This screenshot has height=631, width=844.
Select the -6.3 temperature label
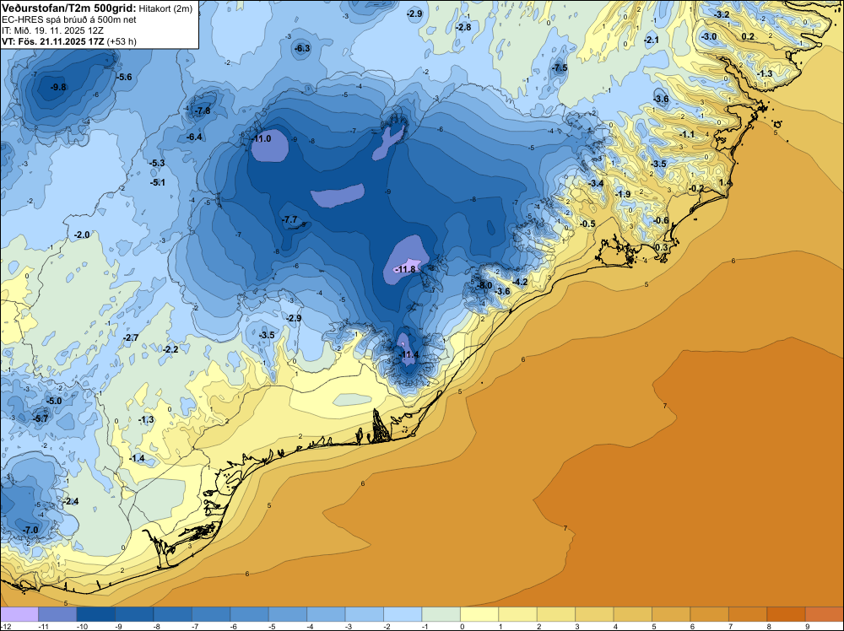tap(302, 48)
